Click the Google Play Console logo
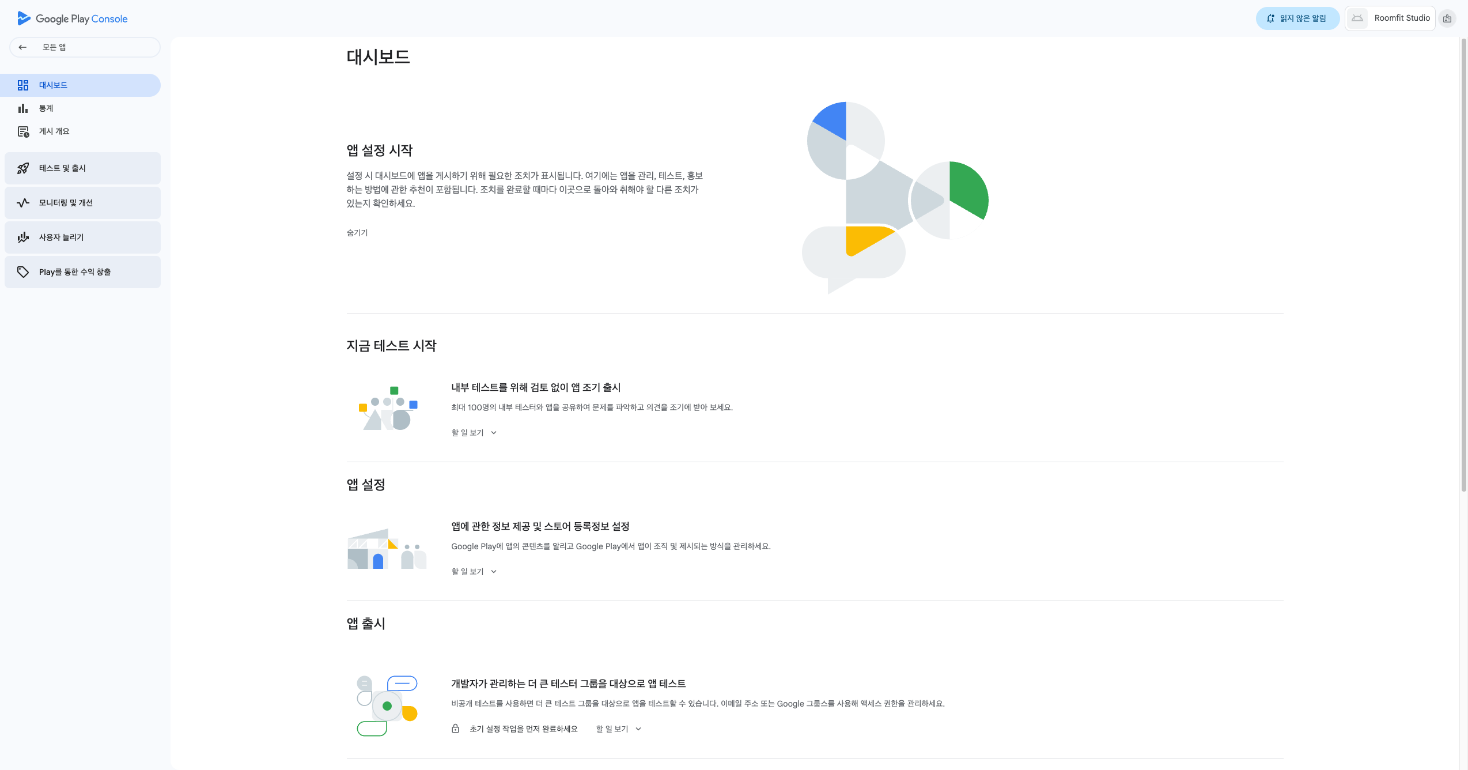Screen dimensions: 1468x770 73,18
